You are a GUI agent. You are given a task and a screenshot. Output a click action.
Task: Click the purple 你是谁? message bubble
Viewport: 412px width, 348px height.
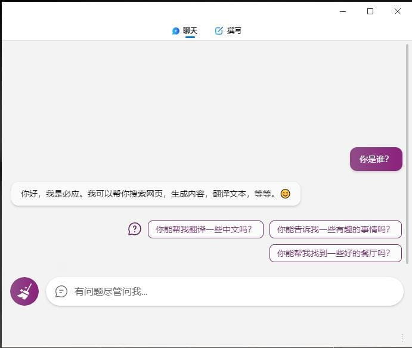click(x=376, y=159)
